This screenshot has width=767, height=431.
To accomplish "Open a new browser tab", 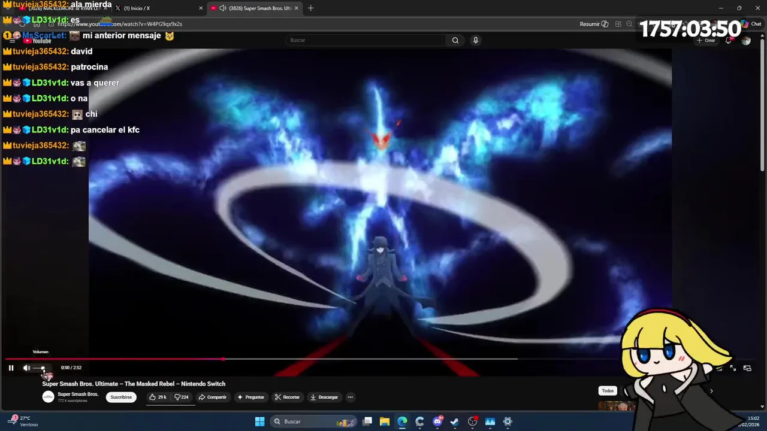I will tap(310, 8).
